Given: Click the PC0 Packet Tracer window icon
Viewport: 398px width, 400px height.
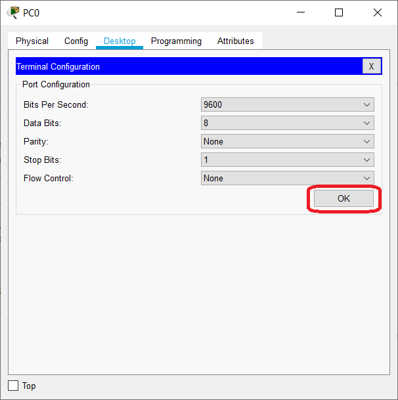Looking at the screenshot, I should [x=13, y=12].
